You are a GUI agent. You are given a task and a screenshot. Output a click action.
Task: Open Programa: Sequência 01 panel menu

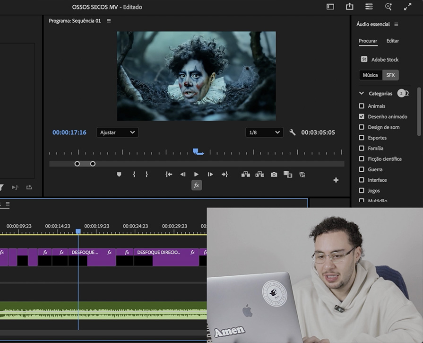point(109,21)
